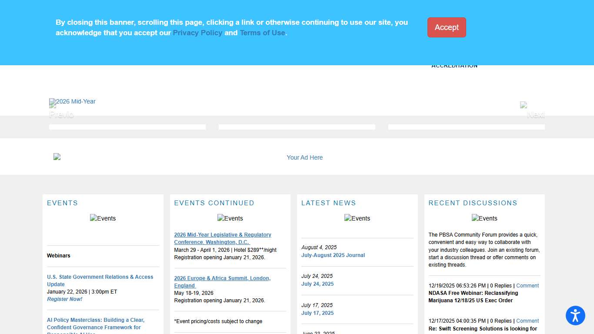Open 2026 Europe & Africa Summit, London link

tap(222, 282)
